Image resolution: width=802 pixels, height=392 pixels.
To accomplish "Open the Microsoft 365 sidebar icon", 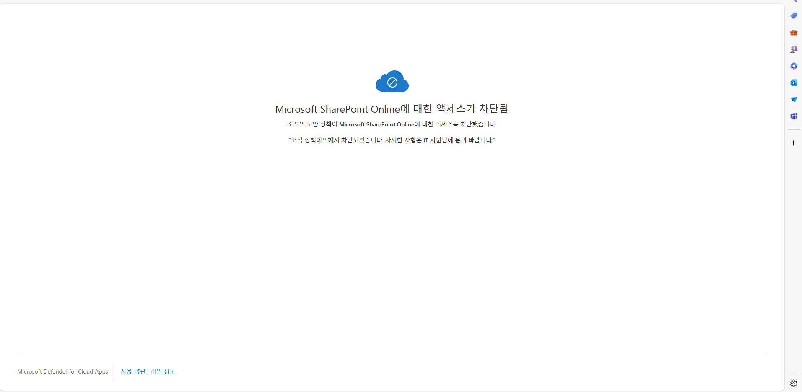I will click(794, 66).
